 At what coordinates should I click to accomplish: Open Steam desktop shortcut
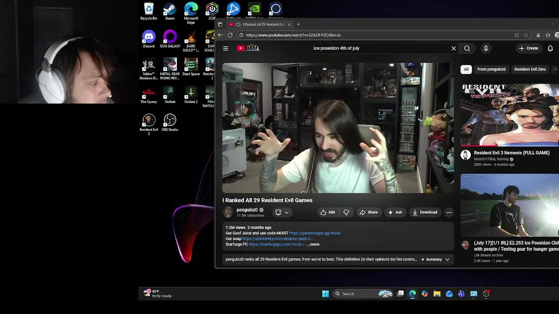point(170,12)
